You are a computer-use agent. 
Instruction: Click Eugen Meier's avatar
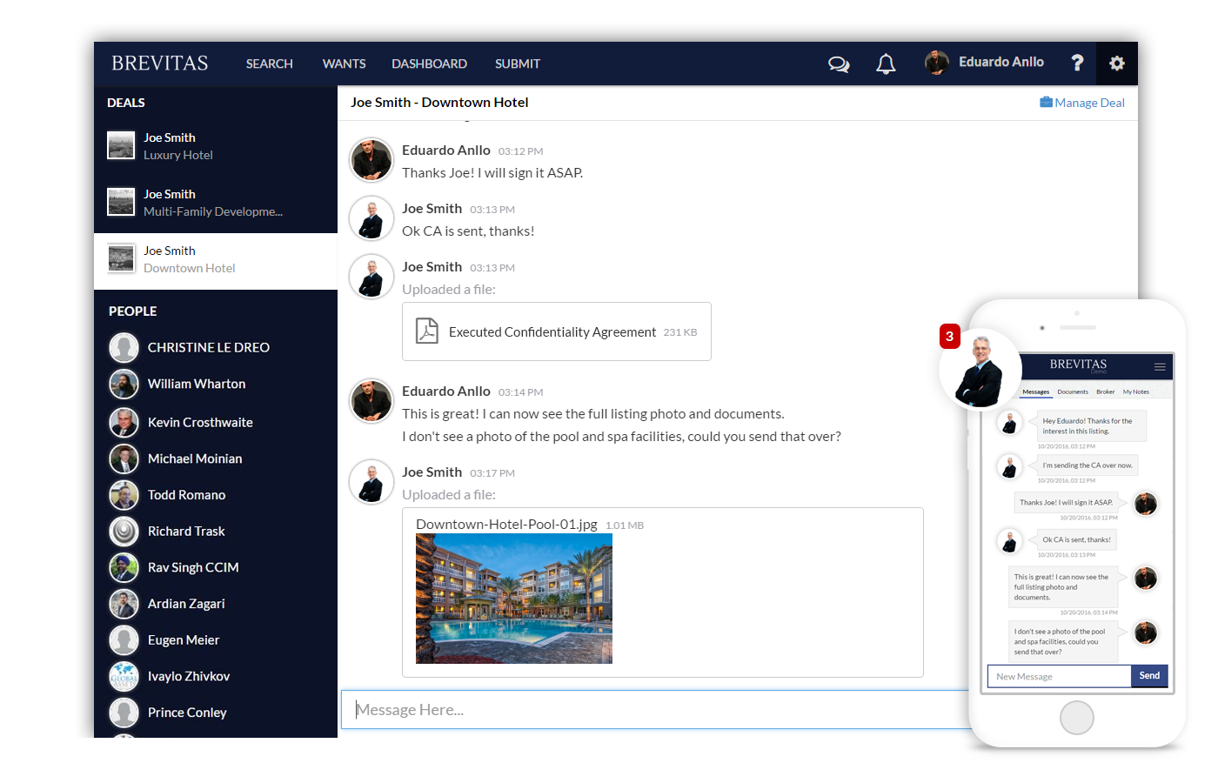[124, 640]
